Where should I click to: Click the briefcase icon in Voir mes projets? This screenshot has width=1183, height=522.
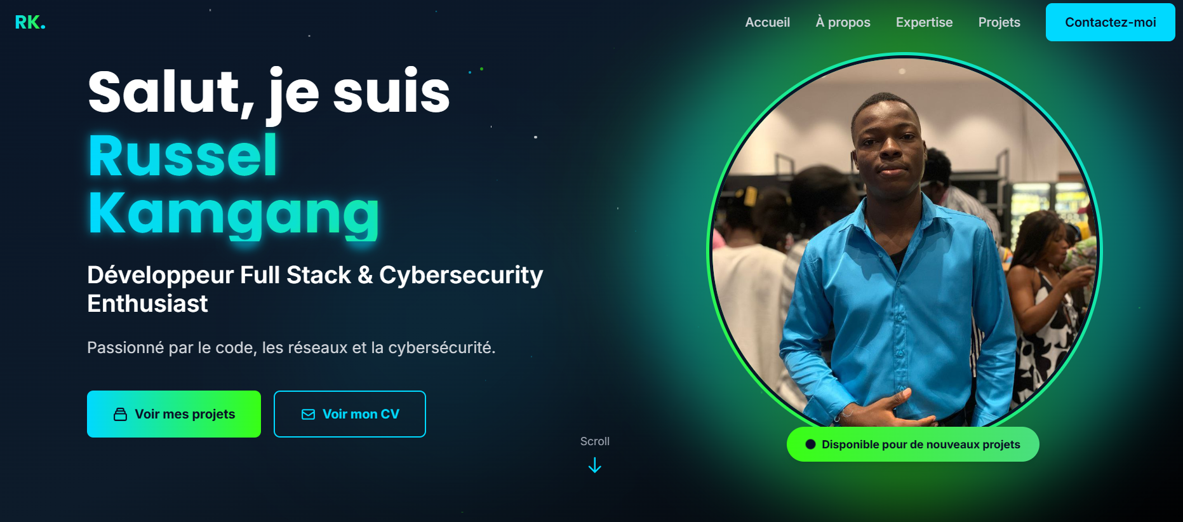coord(121,414)
